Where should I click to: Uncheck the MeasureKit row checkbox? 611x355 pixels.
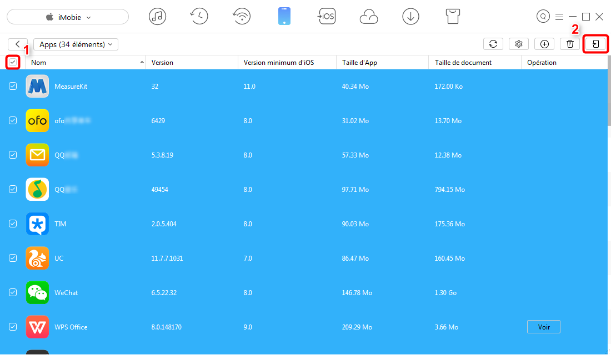pos(13,86)
